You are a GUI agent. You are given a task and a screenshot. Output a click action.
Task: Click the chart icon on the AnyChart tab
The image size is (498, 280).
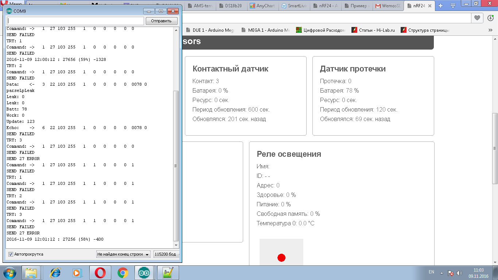[x=252, y=6]
